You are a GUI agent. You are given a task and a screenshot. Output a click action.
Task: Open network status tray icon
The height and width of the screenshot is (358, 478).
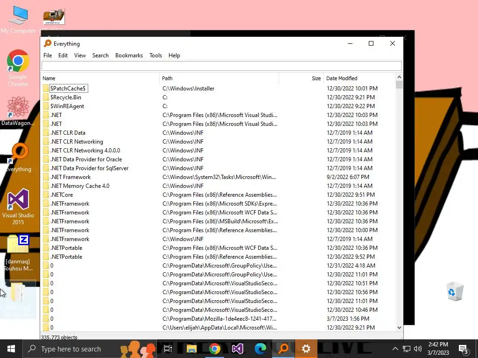coord(407,349)
